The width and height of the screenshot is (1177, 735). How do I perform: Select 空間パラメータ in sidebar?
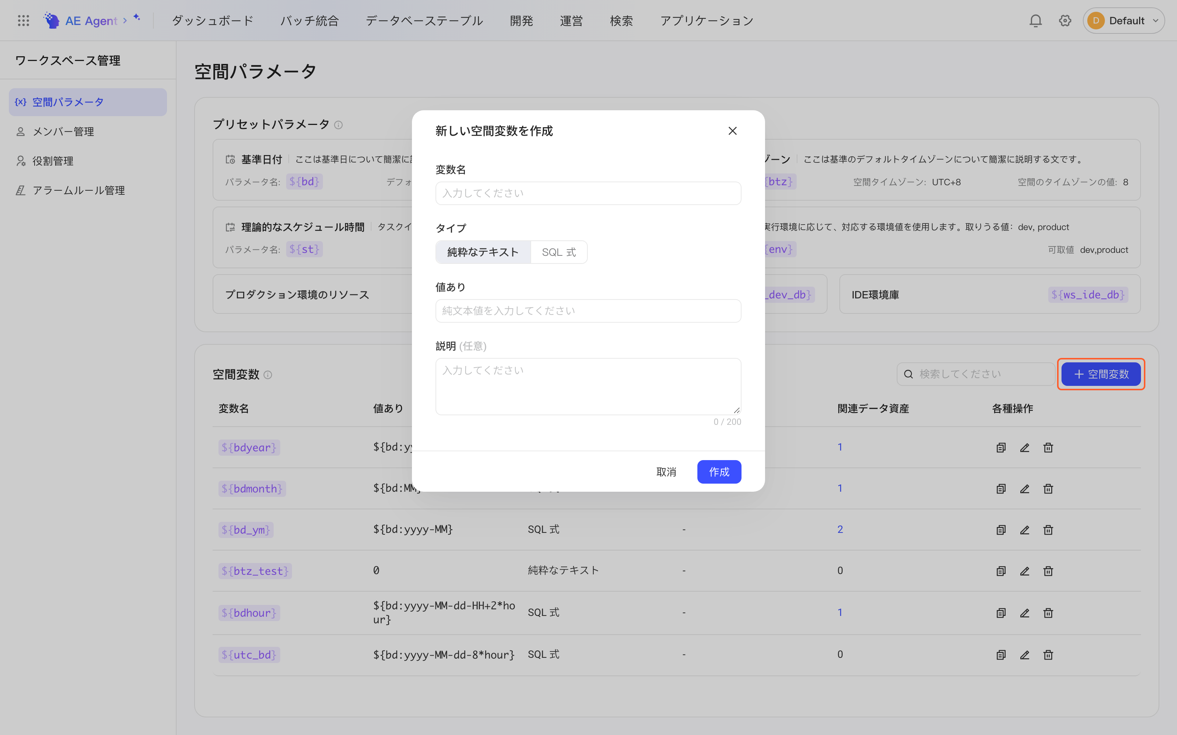pyautogui.click(x=88, y=102)
